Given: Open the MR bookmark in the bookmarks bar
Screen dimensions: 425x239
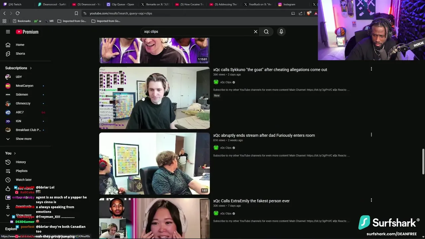Looking at the screenshot, I should tap(49, 21).
